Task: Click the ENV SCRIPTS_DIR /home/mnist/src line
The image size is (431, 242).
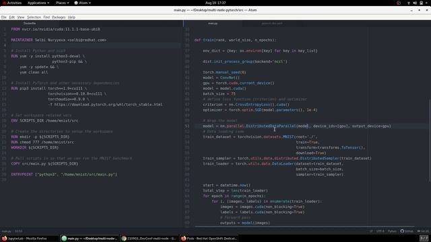Action: click(44, 120)
